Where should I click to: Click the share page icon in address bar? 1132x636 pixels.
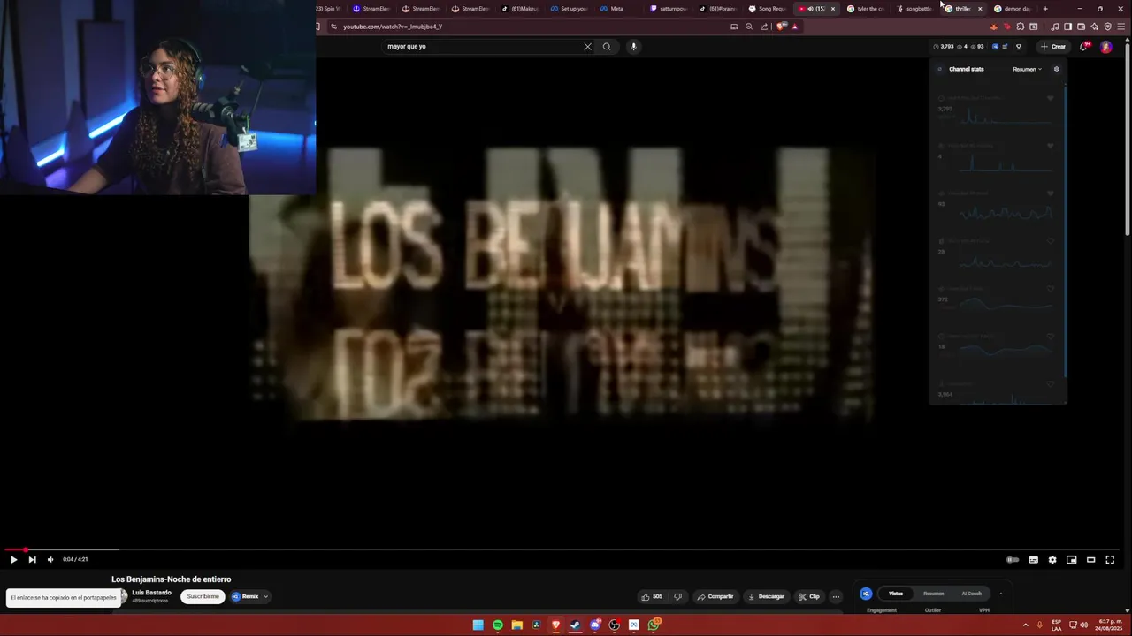click(764, 26)
